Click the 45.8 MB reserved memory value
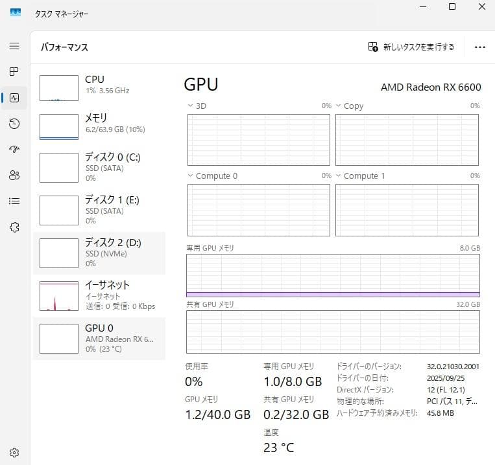495x465 pixels. (x=440, y=413)
